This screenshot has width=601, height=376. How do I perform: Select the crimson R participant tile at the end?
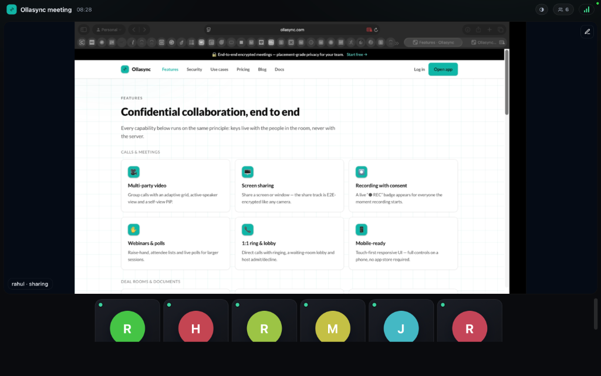point(470,321)
